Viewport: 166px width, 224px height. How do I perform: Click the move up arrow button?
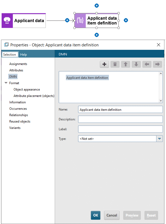tap(126, 64)
